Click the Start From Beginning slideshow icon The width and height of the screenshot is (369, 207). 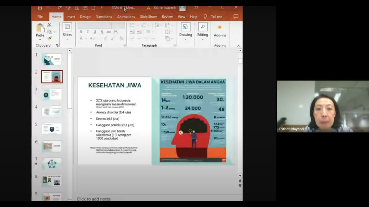(68, 7)
